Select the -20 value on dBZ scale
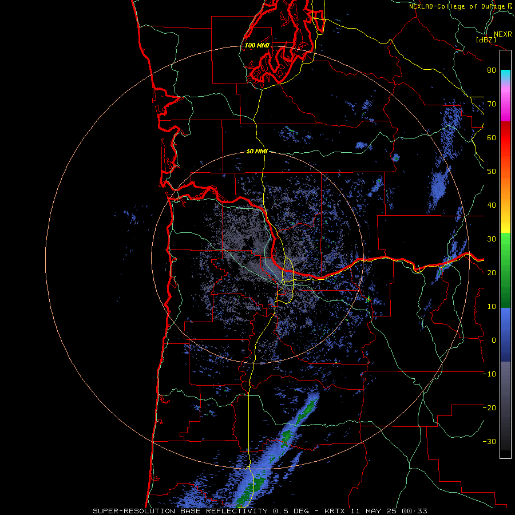Screen dimensions: 515x515 pyautogui.click(x=489, y=407)
